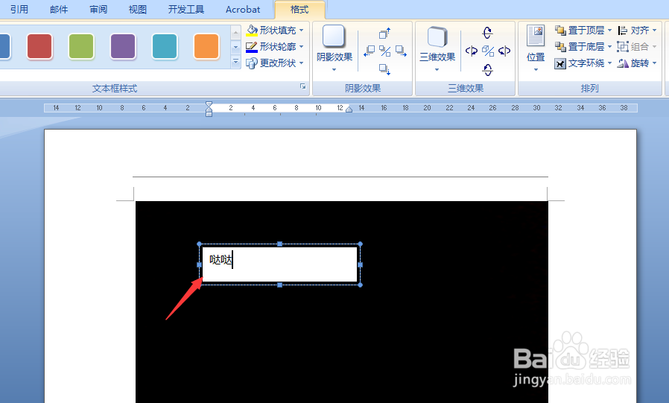Open the 阴影效果 gallery button
This screenshot has width=669, height=403.
(x=334, y=48)
